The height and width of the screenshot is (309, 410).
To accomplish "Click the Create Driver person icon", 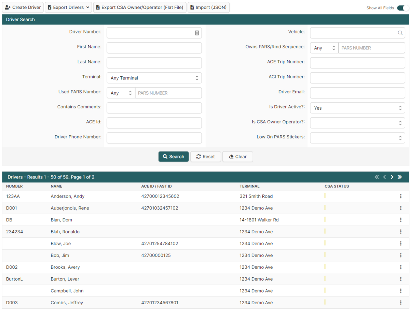I will [x=8, y=7].
